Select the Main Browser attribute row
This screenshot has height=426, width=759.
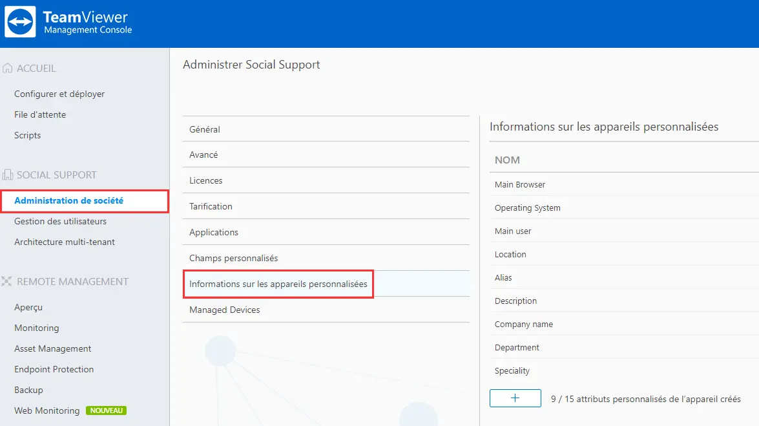(624, 185)
